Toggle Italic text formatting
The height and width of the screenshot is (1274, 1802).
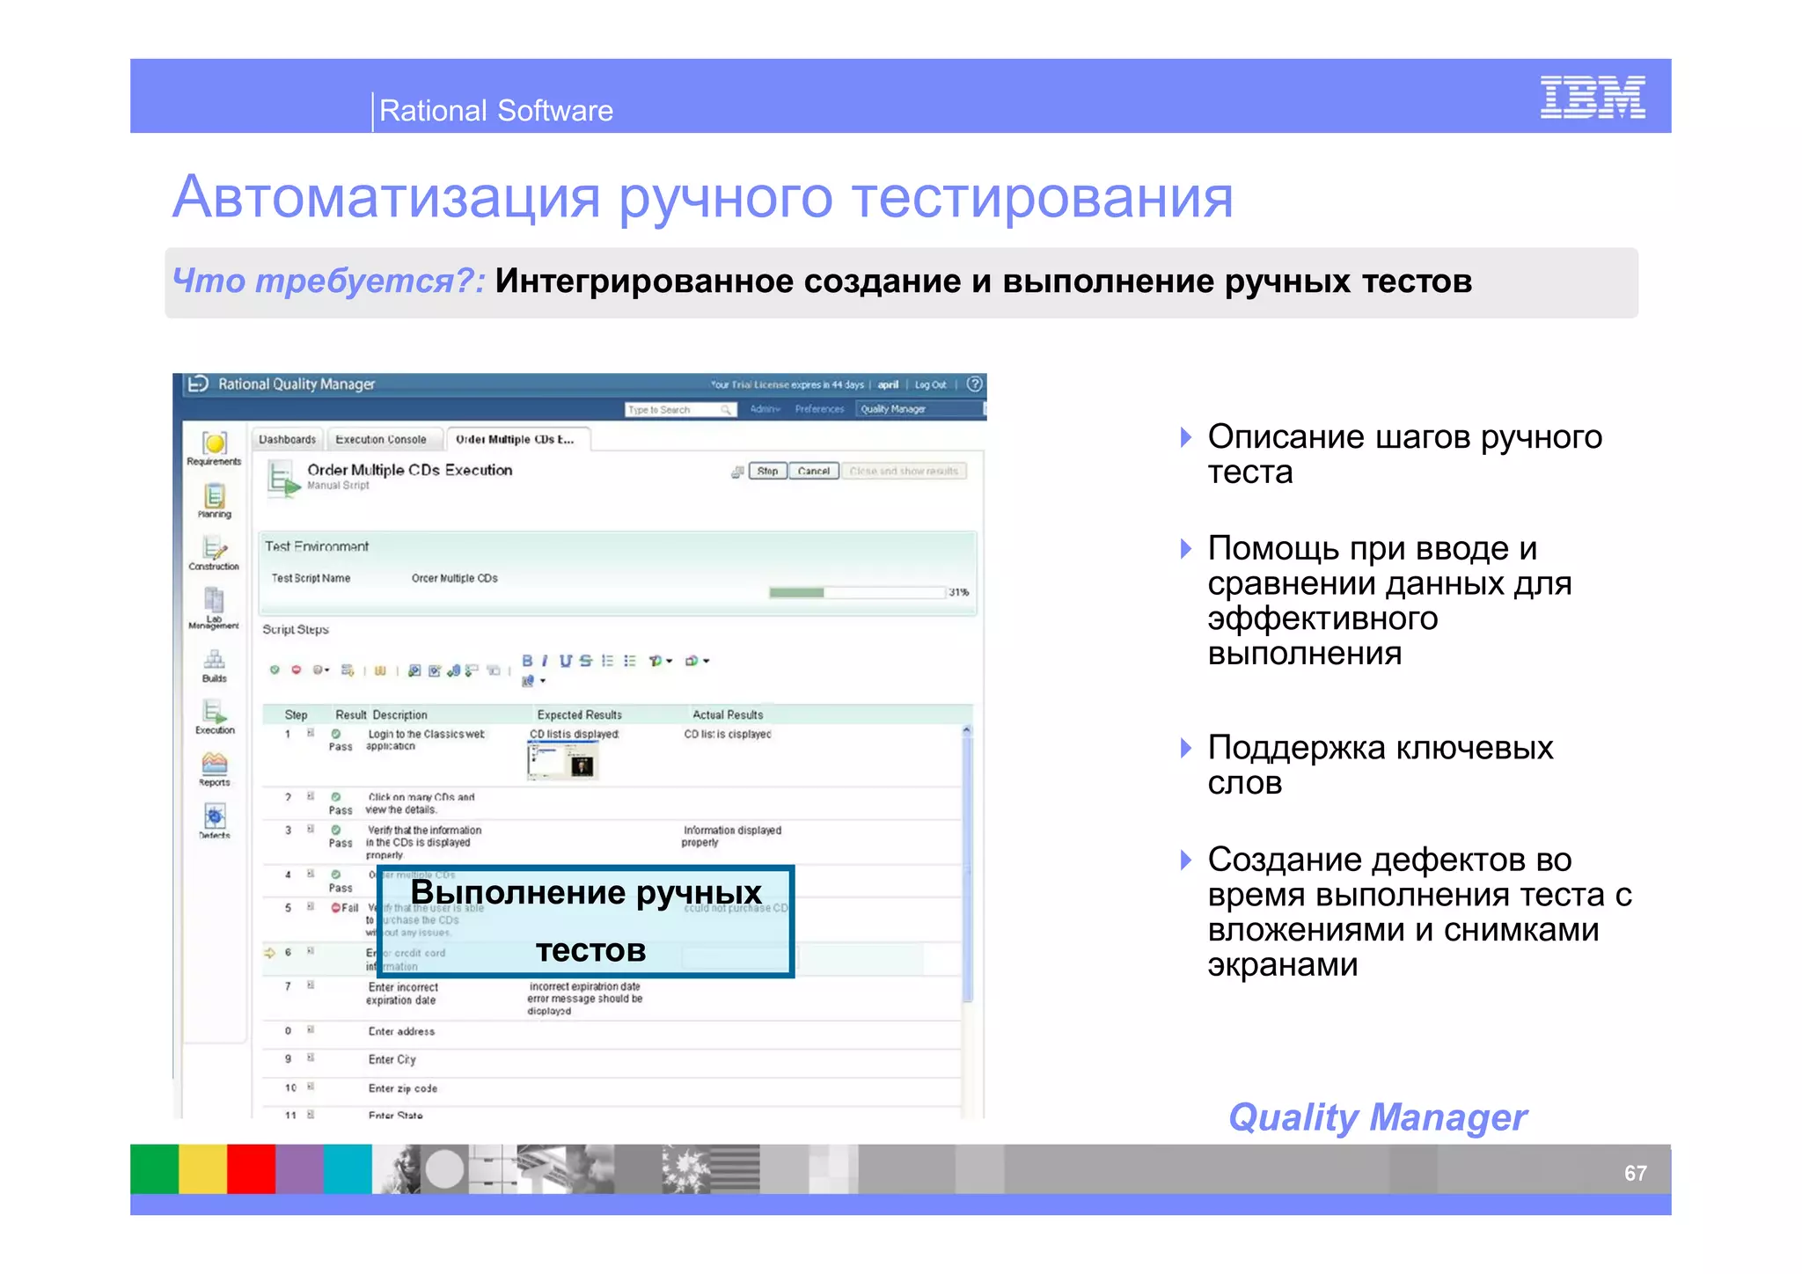point(545,661)
